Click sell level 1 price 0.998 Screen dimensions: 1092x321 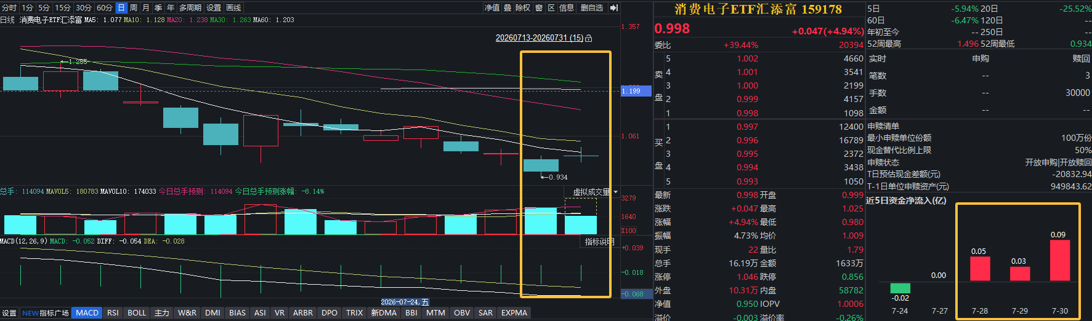tap(748, 113)
